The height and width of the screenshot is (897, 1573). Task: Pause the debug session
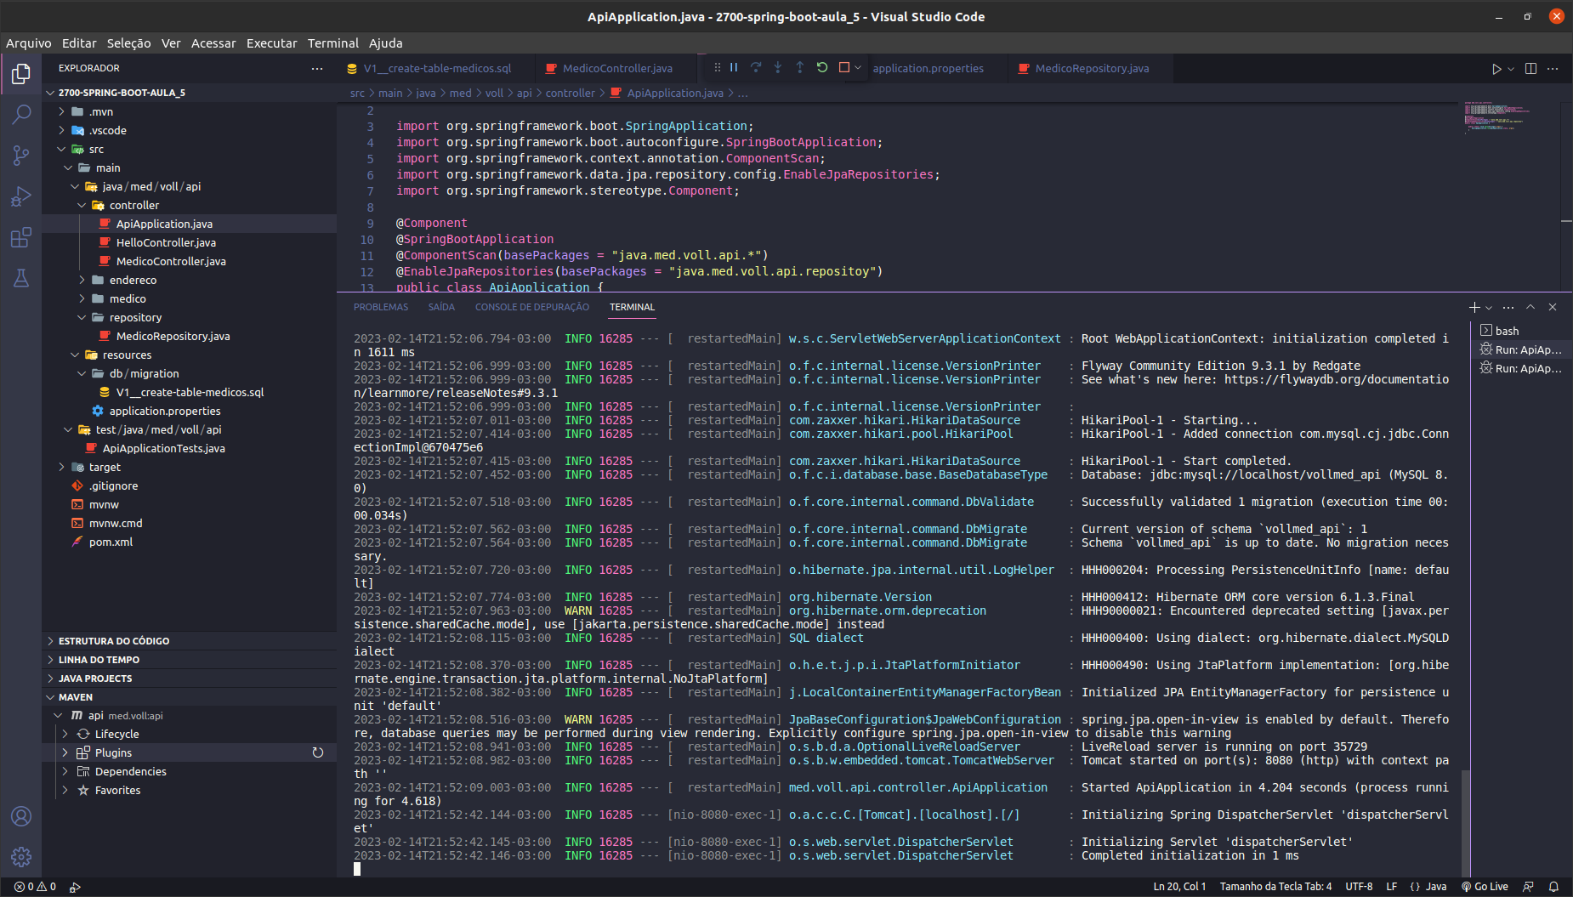(x=734, y=67)
